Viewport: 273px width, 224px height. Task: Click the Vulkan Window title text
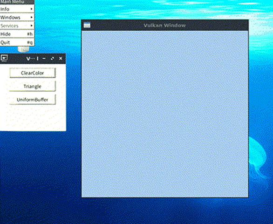click(164, 26)
